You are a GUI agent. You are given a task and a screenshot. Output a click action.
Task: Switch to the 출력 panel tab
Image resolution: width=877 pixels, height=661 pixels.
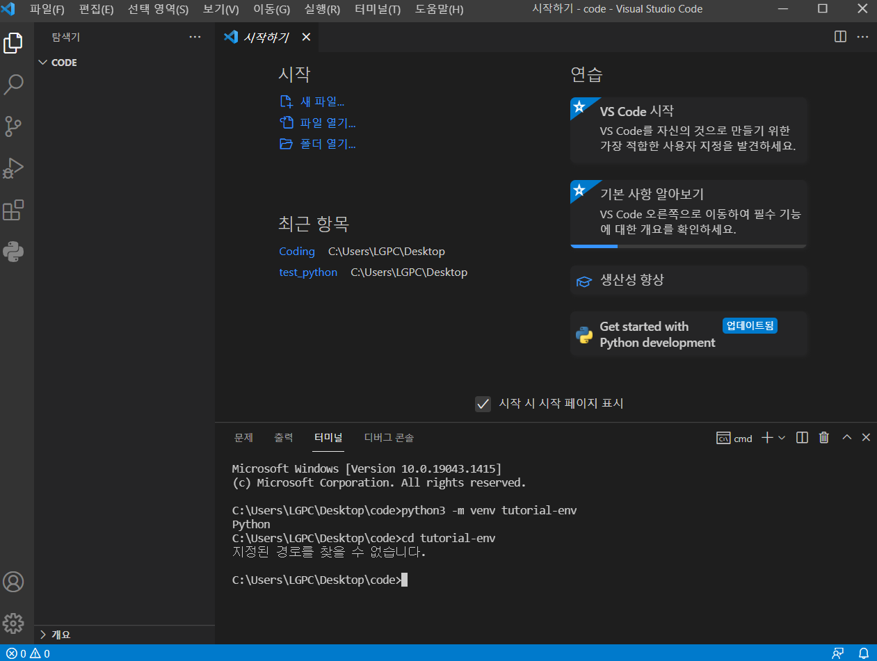tap(283, 438)
